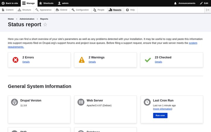211x132 pixels.
Task: Open the Help menu item
Action: [x=130, y=10]
